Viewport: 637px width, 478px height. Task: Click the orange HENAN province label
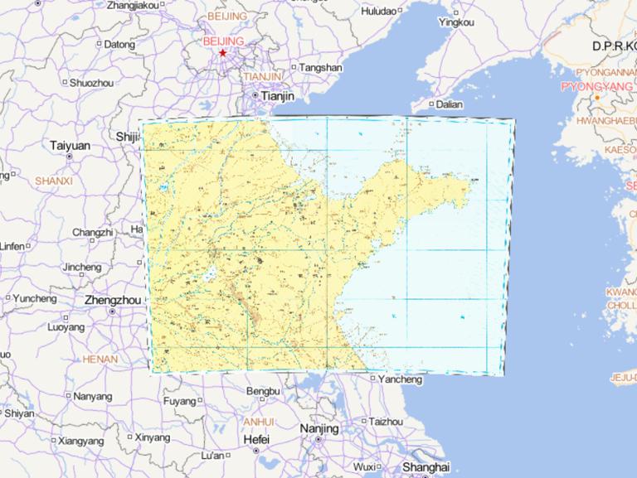tap(100, 359)
